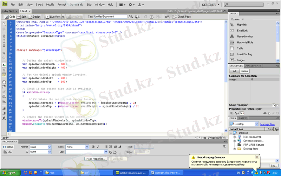Toggle Live View
Image resolution: width=281 pixels, height=176 pixels.
(x=53, y=17)
